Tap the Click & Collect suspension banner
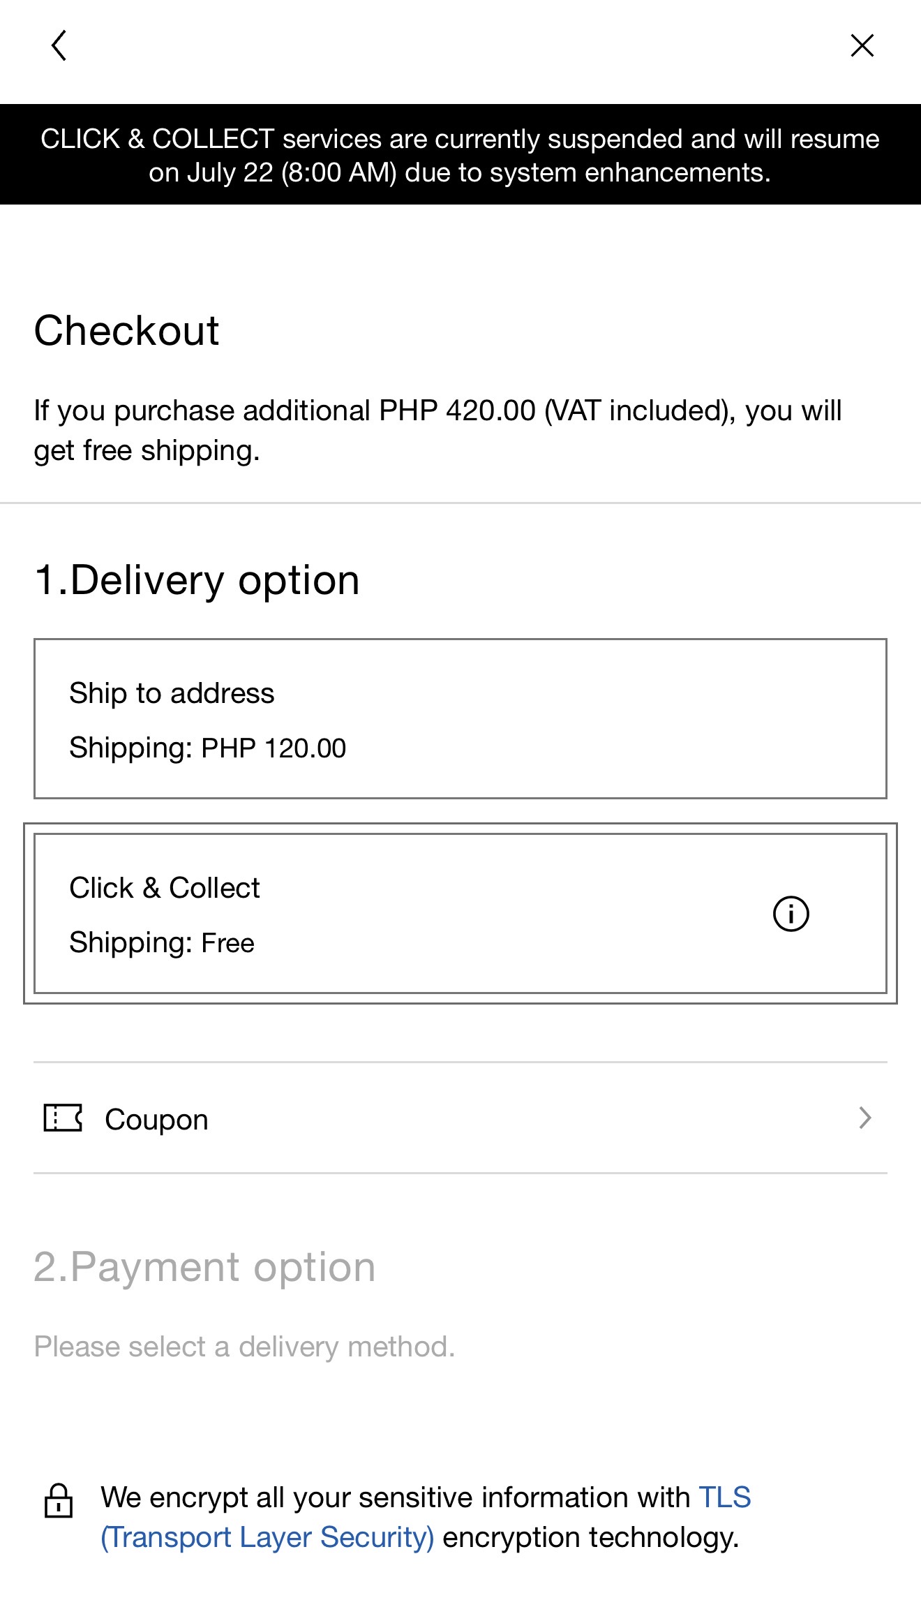Viewport: 921px width, 1614px height. [x=460, y=154]
